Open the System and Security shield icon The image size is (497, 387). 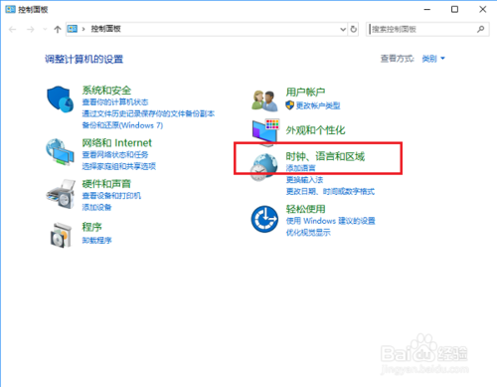60,98
